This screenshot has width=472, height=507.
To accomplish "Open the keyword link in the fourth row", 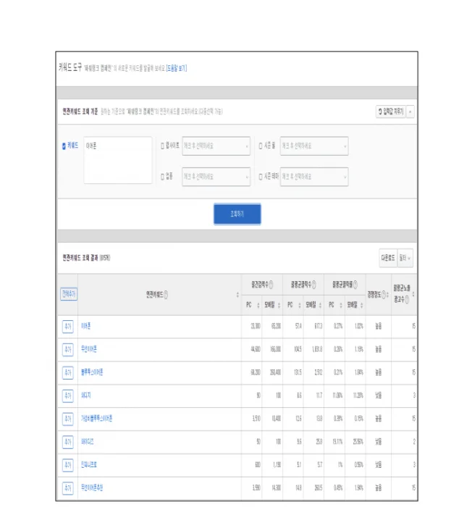I will click(x=85, y=395).
